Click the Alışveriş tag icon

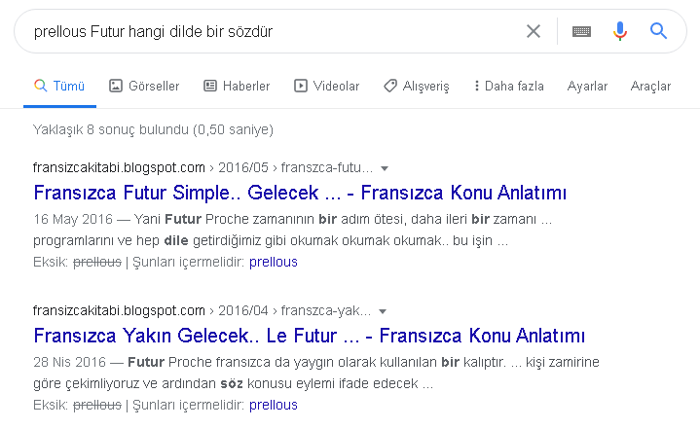390,86
